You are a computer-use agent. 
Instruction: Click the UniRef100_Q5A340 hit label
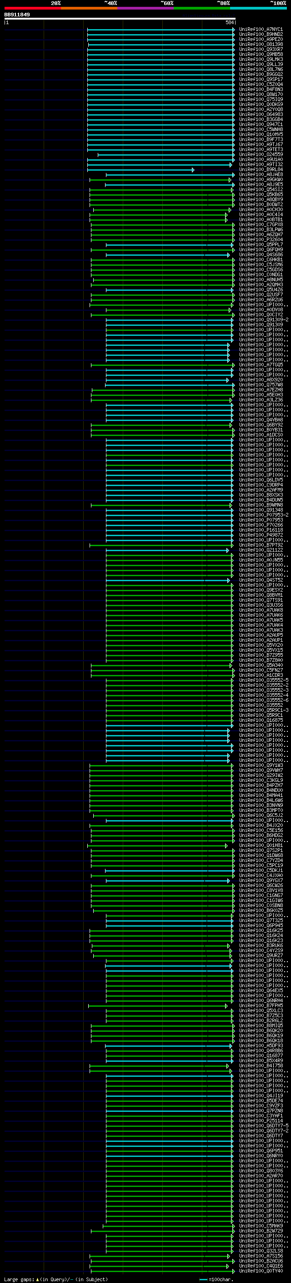(x=261, y=665)
